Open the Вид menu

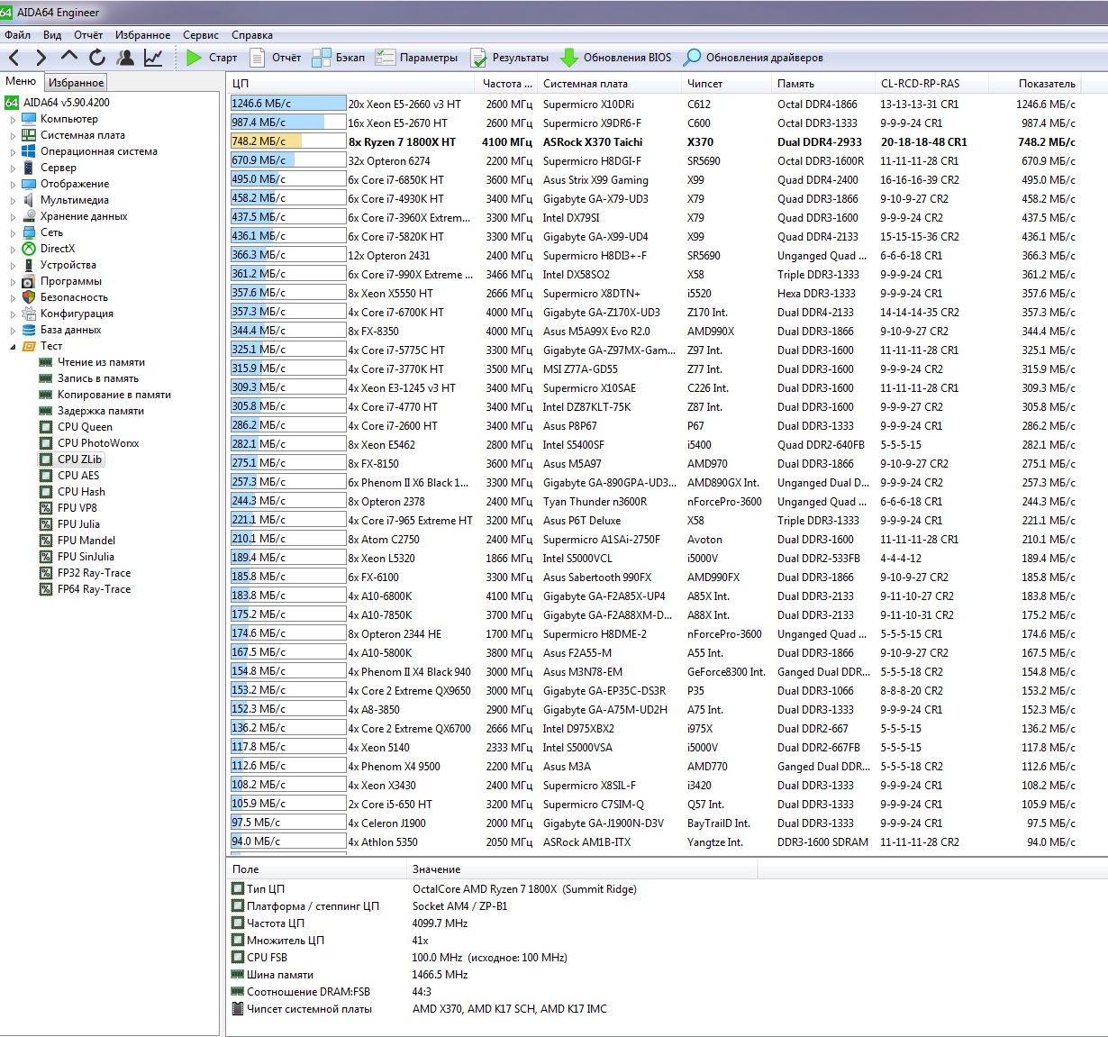point(52,35)
